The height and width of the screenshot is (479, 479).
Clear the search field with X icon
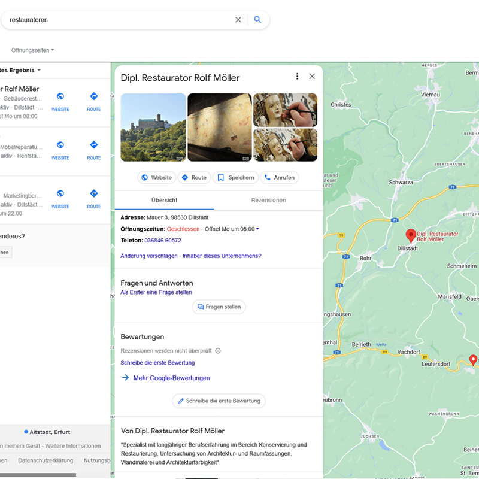238,20
